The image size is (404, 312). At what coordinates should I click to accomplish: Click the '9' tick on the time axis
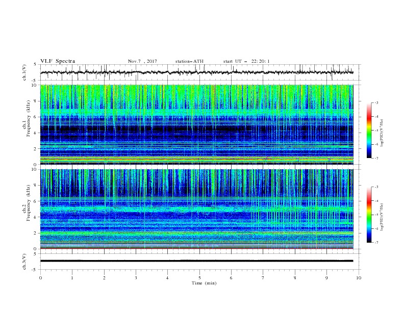(326, 278)
